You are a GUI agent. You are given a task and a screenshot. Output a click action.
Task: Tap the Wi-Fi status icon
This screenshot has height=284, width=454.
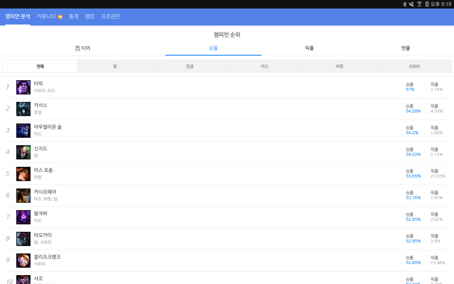click(420, 4)
